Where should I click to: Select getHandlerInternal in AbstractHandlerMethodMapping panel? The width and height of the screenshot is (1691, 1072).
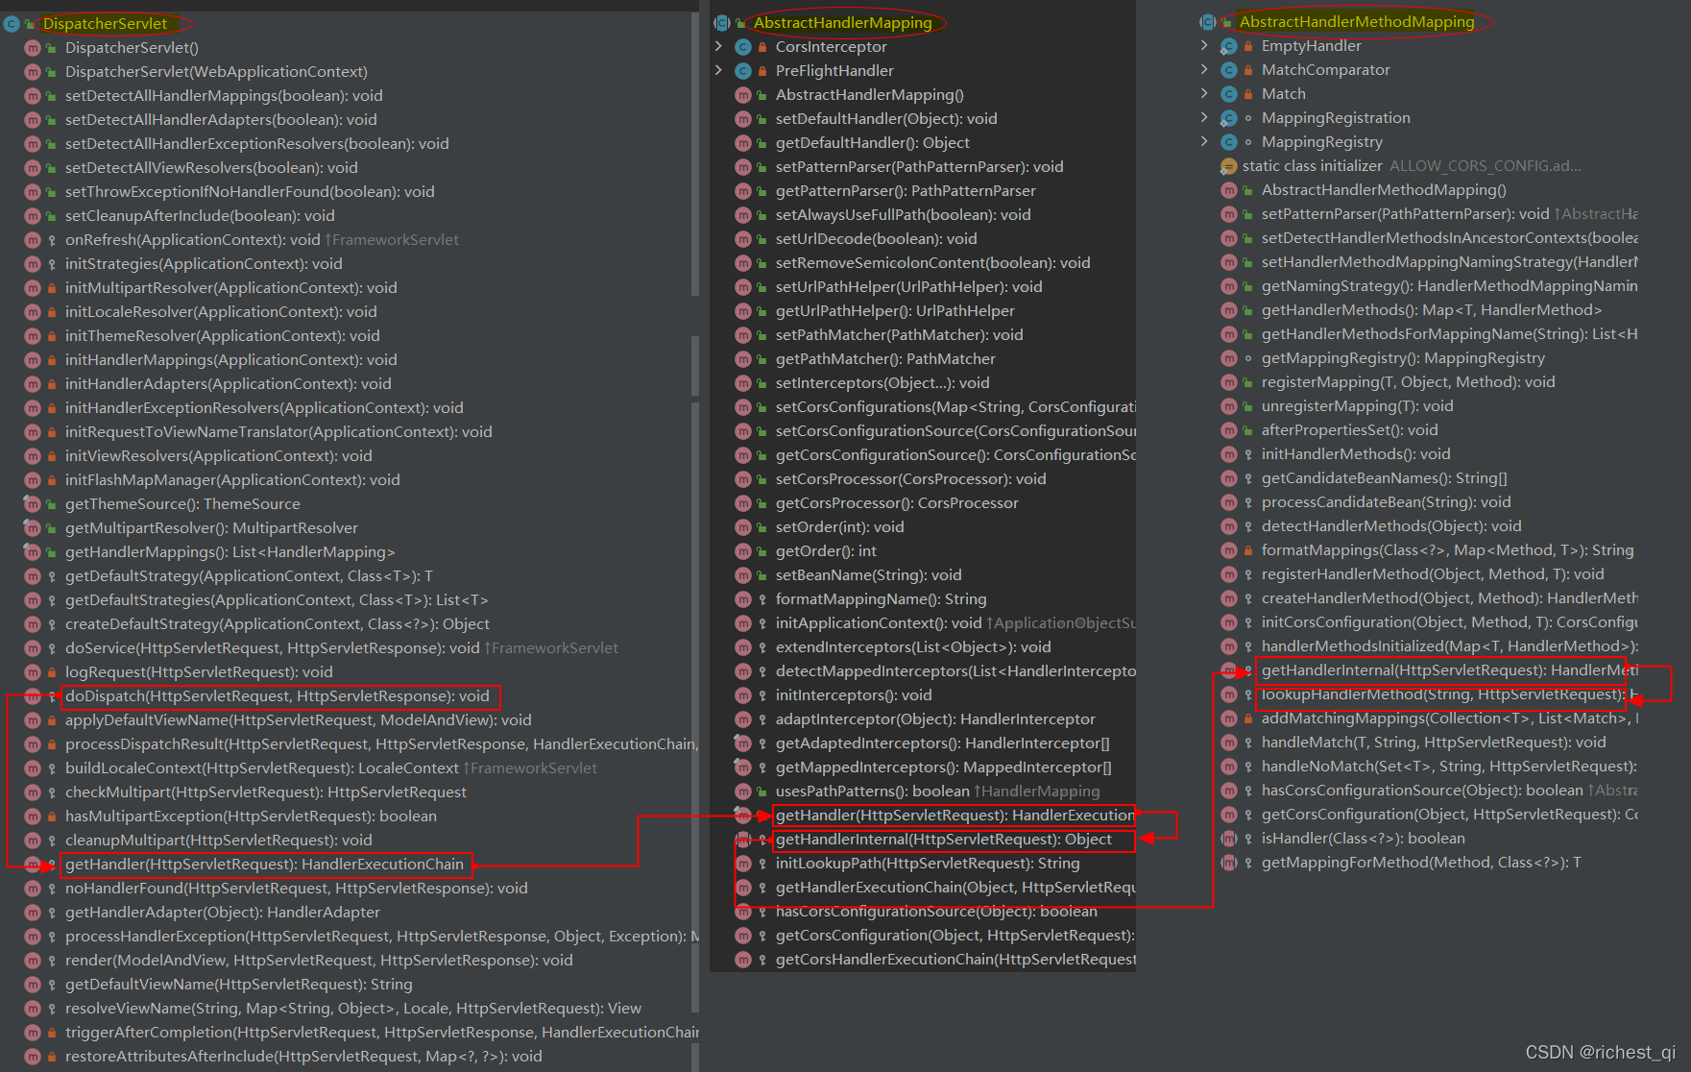[x=1449, y=670]
